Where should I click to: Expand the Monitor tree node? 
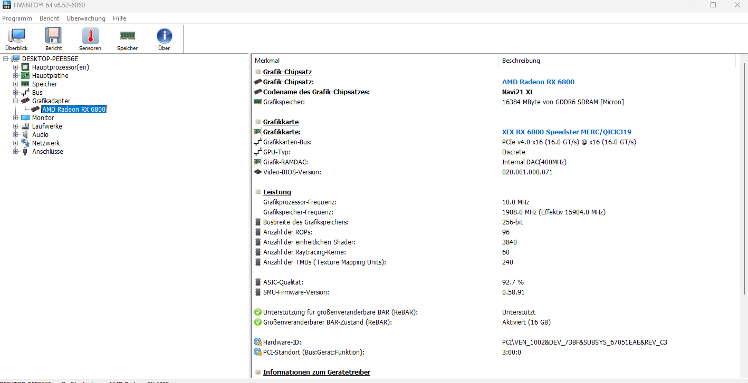pos(16,117)
